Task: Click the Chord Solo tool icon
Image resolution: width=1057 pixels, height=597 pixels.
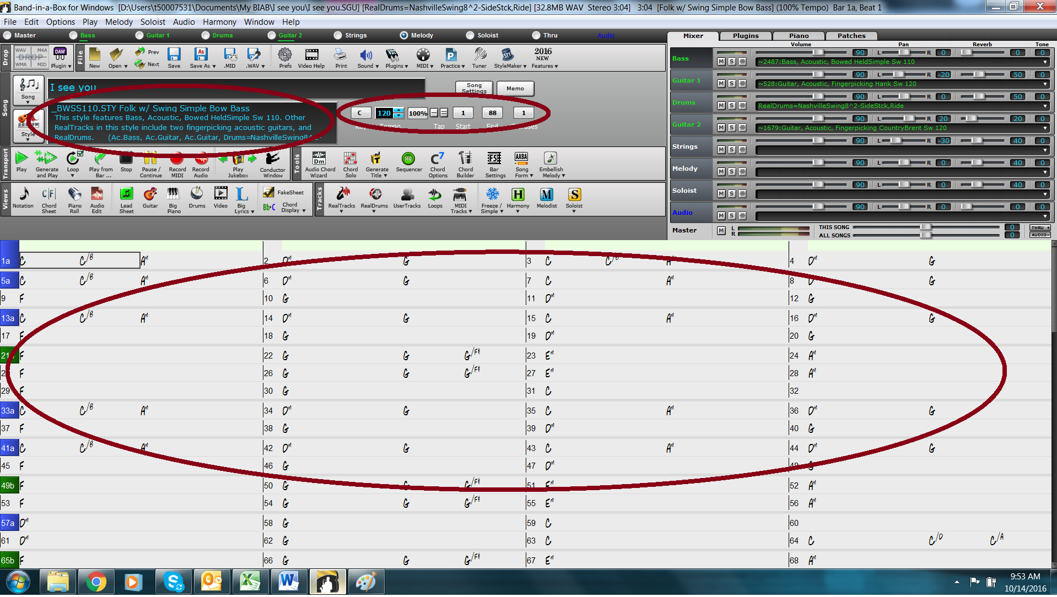Action: 350,164
